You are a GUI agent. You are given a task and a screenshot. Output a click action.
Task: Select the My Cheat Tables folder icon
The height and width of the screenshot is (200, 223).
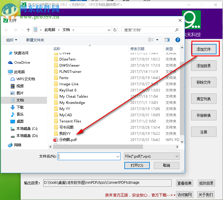[56, 96]
